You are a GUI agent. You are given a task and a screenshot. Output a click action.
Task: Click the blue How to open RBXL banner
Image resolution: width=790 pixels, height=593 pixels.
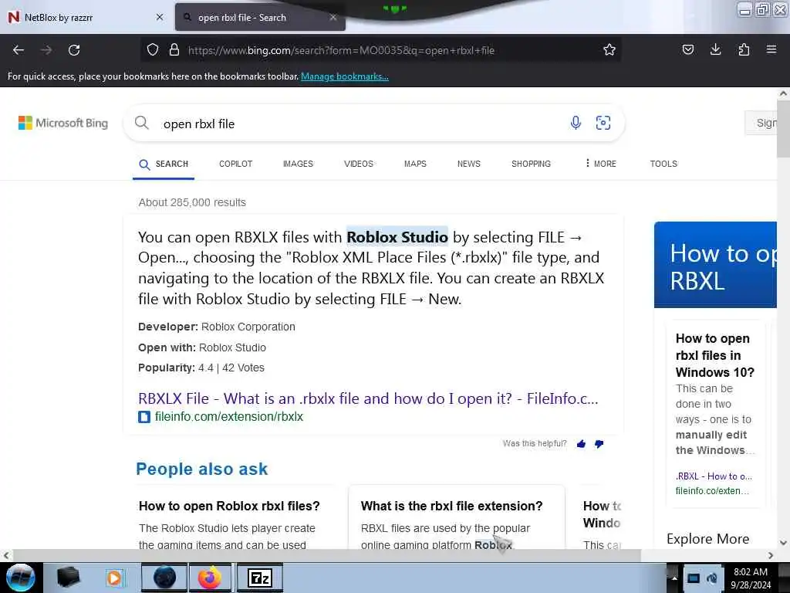(x=715, y=265)
